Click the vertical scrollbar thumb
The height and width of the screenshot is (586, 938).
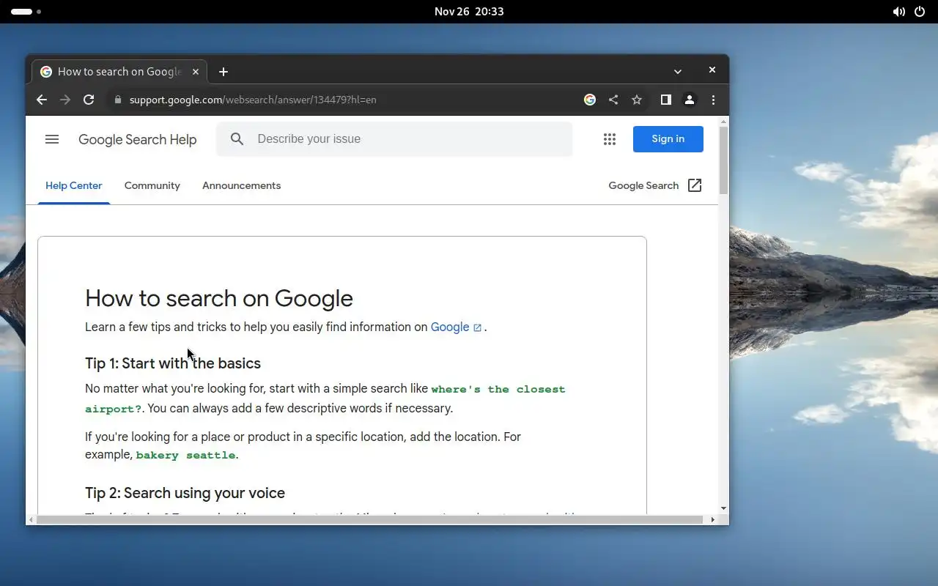point(723,160)
